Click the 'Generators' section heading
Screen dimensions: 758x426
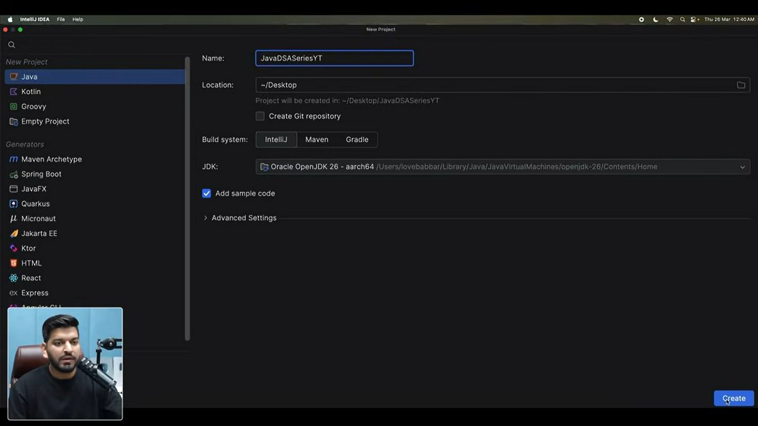(x=25, y=145)
